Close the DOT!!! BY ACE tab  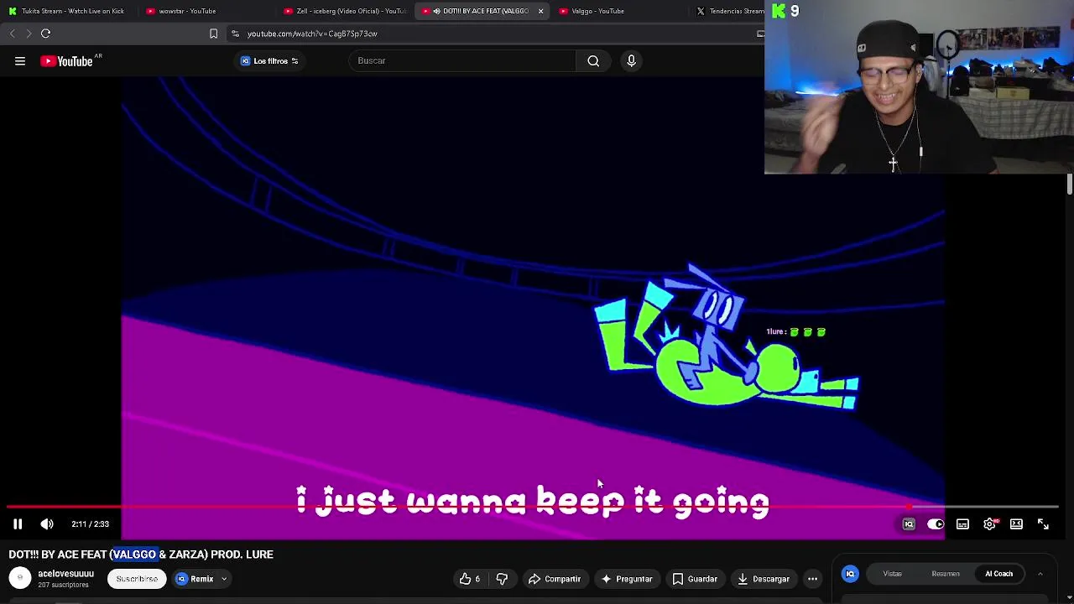pos(540,11)
